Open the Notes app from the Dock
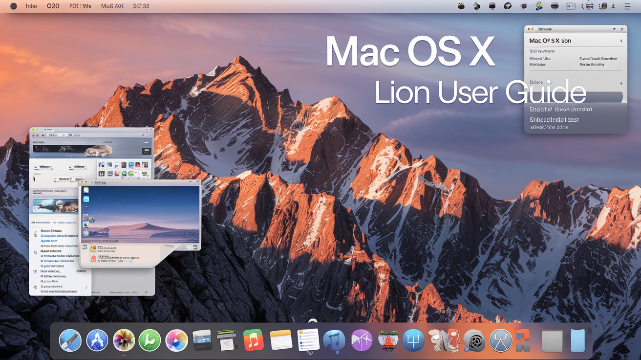 tap(280, 340)
